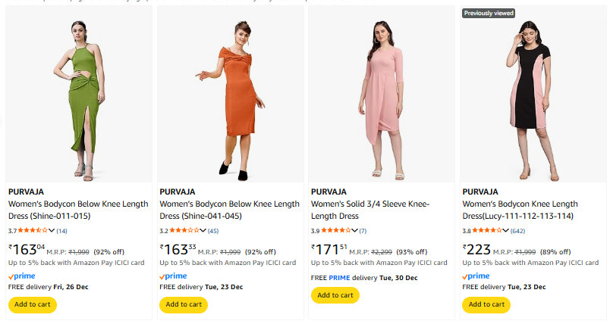Expand rating popover arrow for orange Shine-041-045 dress
The image size is (610, 324).
(203, 230)
